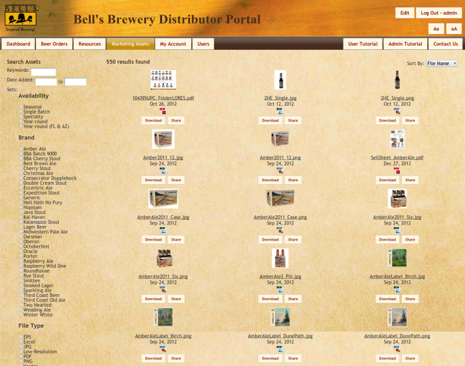Decrease font size with Aa button

tap(436, 29)
